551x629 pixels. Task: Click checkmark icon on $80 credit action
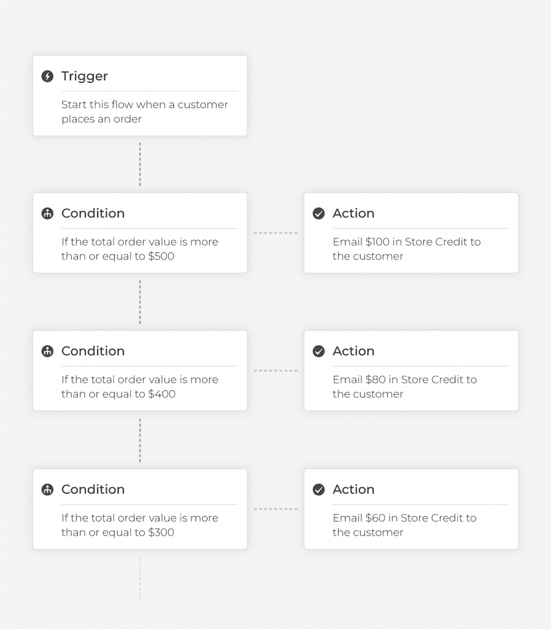(x=318, y=351)
